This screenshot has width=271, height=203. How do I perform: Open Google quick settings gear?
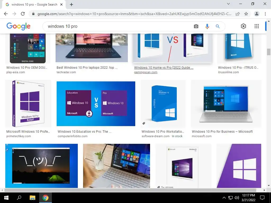pyautogui.click(x=243, y=26)
